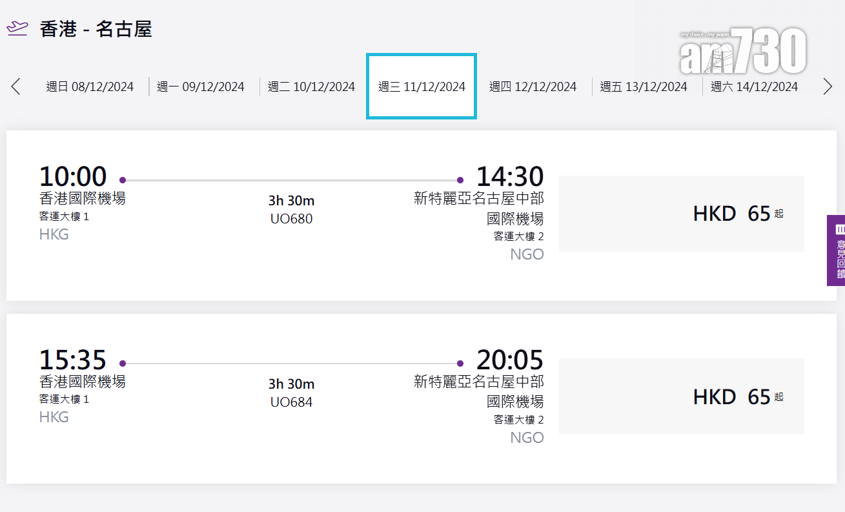
Task: Click the previous week left arrow
Action: coord(16,87)
